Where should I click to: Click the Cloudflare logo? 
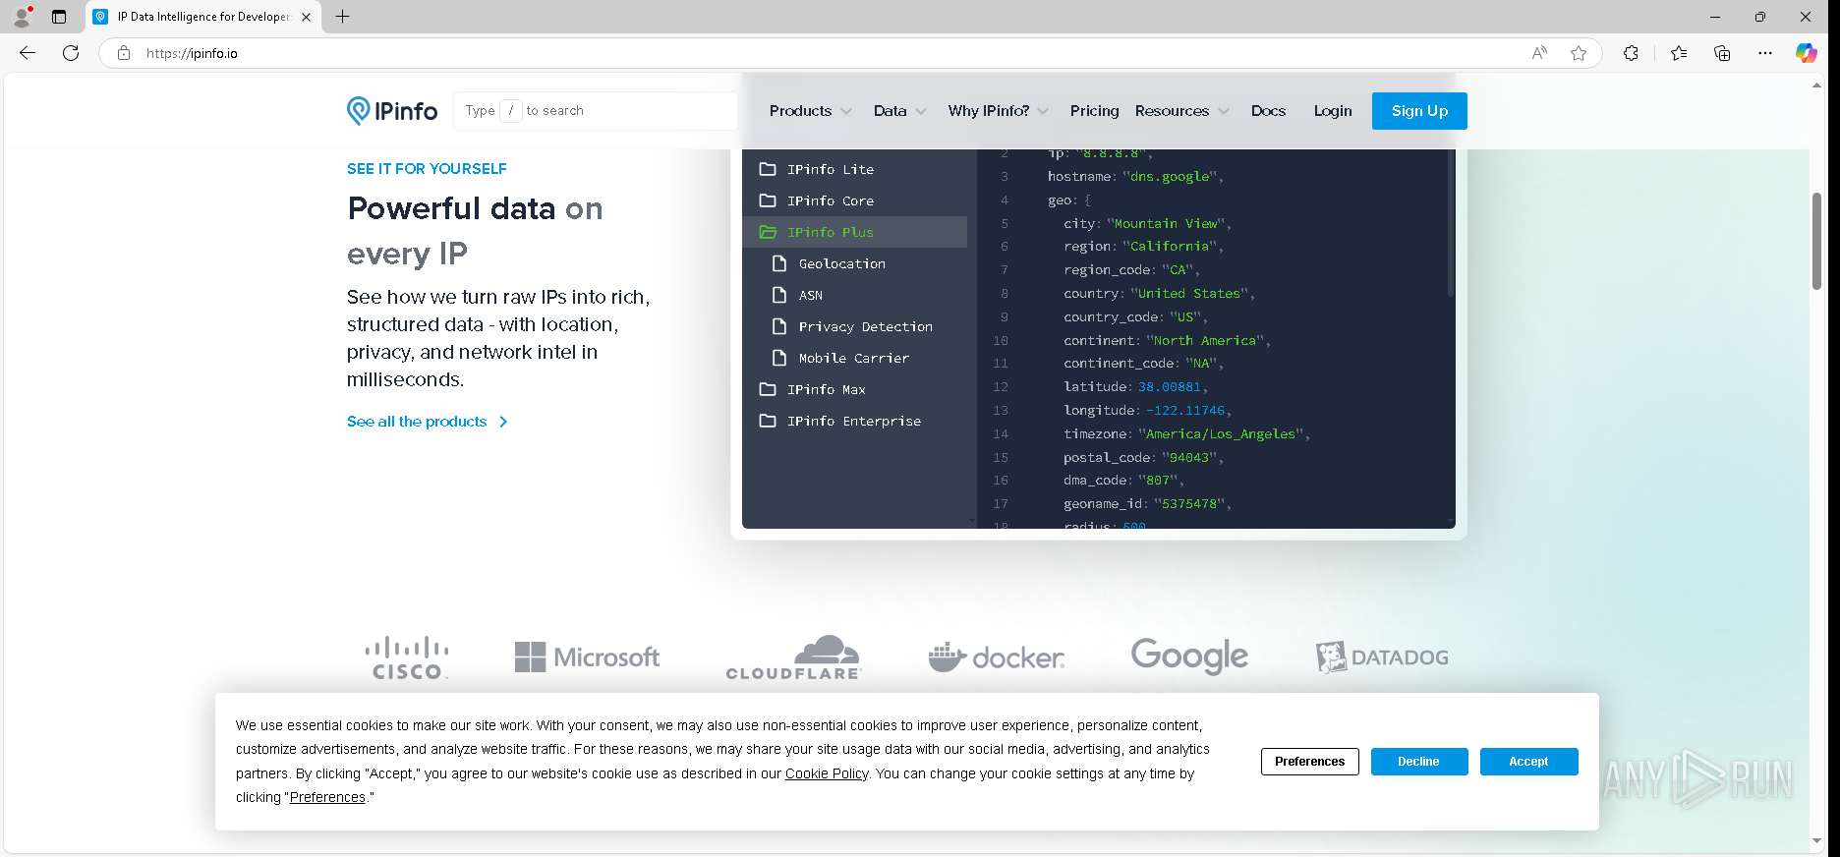793,657
